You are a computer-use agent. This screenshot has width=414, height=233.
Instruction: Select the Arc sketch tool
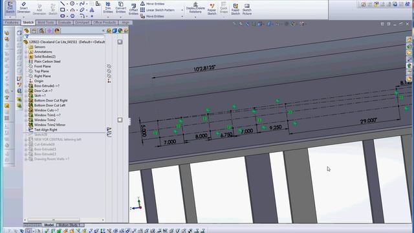click(x=72, y=10)
